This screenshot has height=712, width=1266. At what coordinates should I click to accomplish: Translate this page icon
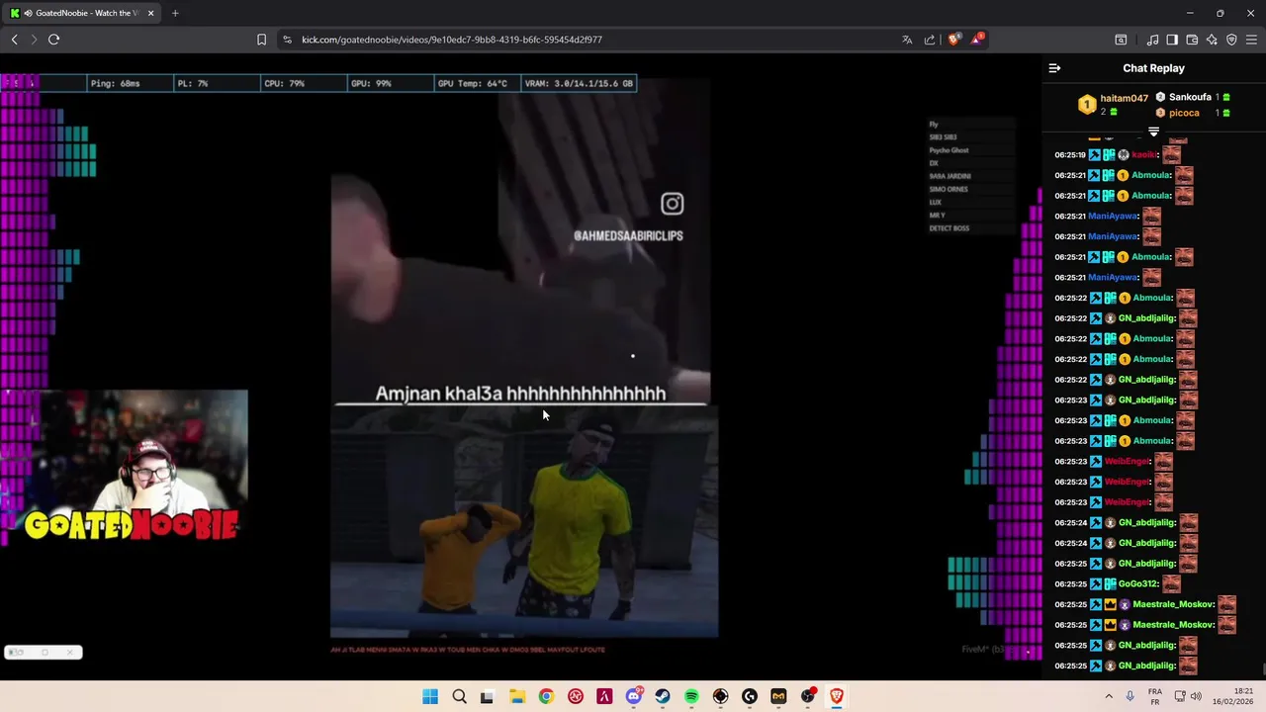coord(907,40)
